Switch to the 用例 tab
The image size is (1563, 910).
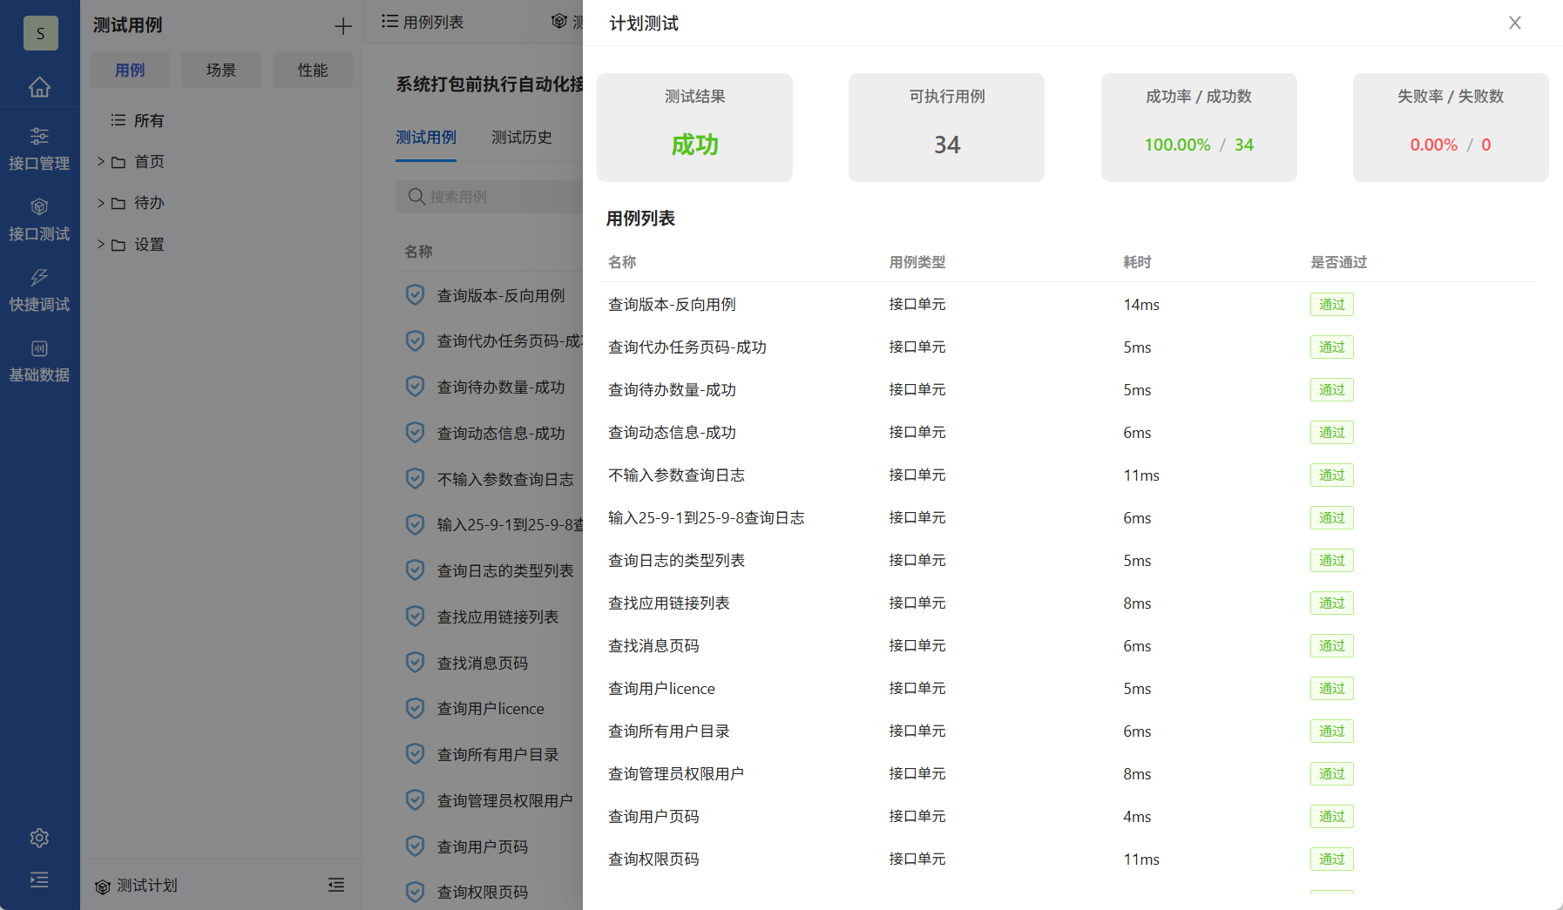pos(130,70)
